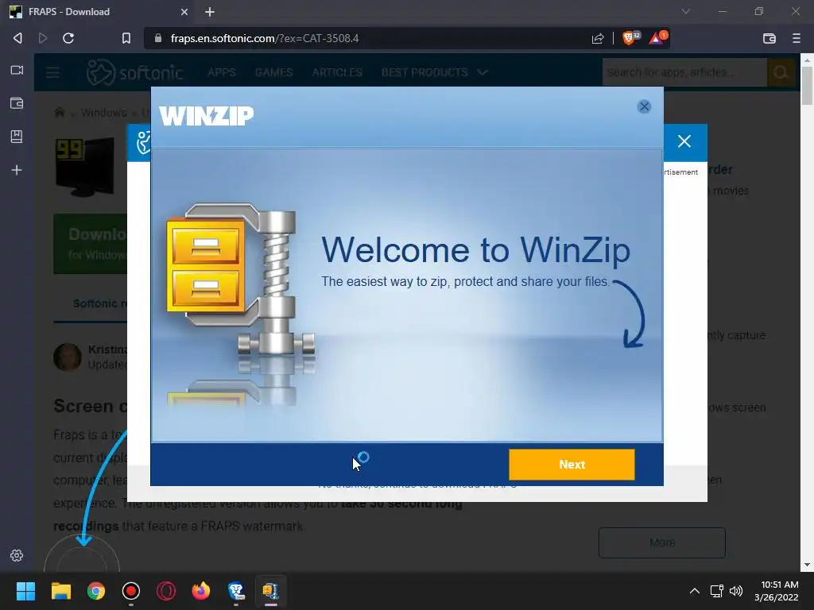814x610 pixels.
Task: Add a sidebar item with plus
Action: click(x=17, y=170)
